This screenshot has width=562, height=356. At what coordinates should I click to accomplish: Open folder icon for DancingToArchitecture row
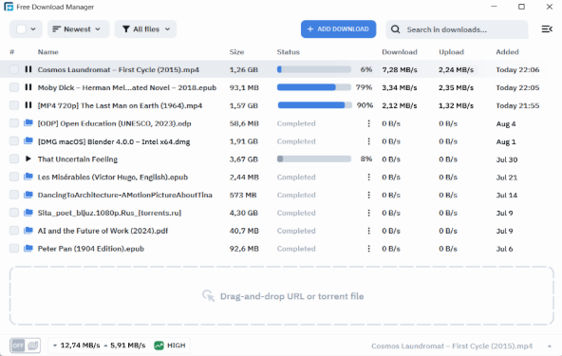(28, 195)
